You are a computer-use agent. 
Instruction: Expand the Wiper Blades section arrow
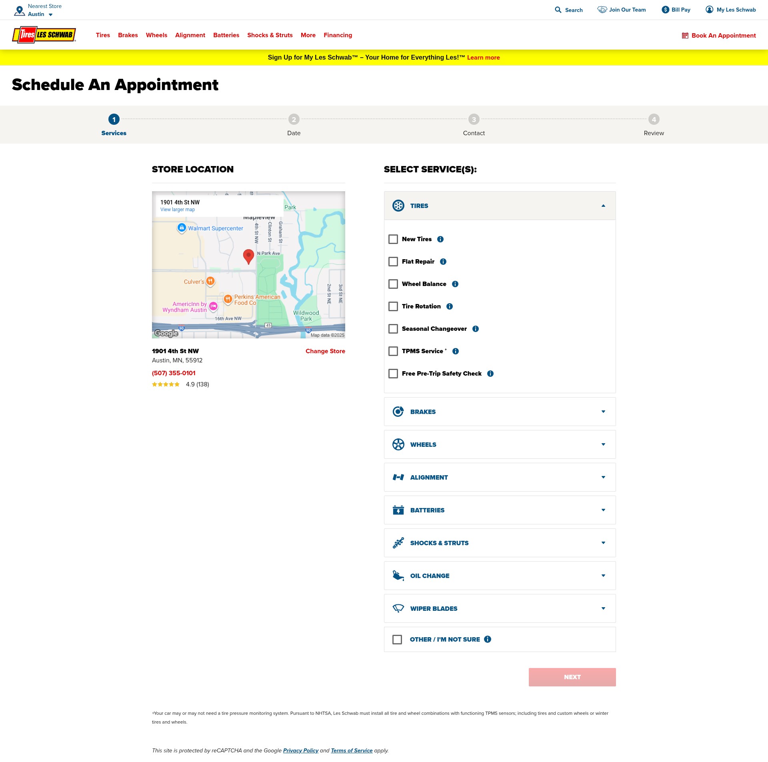point(603,608)
